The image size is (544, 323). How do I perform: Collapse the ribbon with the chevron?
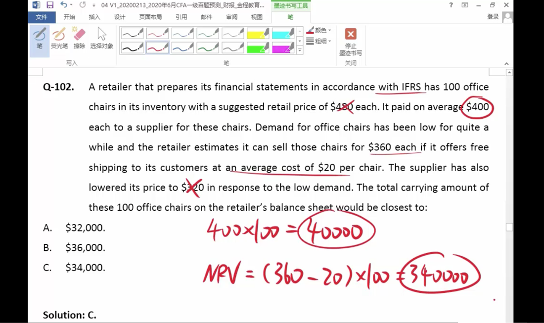pyautogui.click(x=506, y=63)
